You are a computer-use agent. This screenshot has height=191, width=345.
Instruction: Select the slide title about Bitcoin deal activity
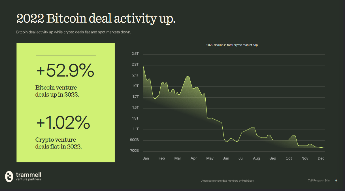pyautogui.click(x=96, y=19)
